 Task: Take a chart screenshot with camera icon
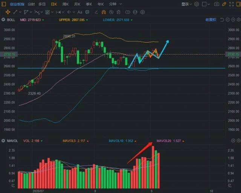coord(217,4)
